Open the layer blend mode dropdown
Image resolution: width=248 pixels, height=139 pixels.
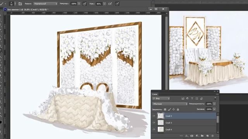170,104
